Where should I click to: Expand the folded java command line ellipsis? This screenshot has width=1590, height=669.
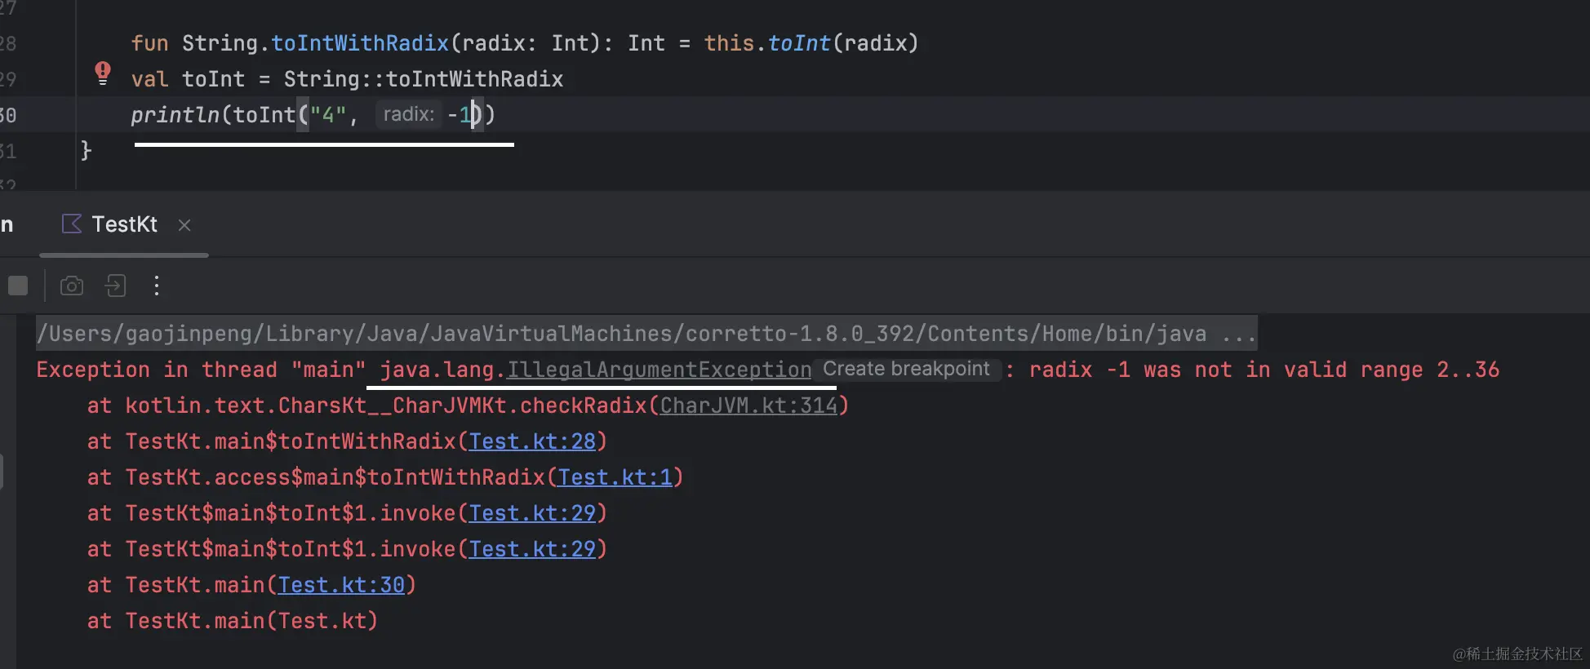(1238, 334)
